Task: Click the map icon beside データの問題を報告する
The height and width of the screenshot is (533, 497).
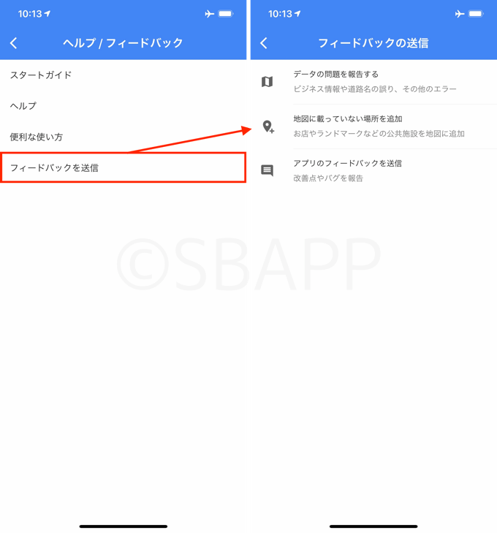Action: click(x=267, y=82)
